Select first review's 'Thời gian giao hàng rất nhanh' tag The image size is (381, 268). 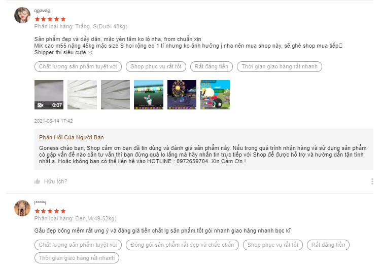click(x=280, y=66)
